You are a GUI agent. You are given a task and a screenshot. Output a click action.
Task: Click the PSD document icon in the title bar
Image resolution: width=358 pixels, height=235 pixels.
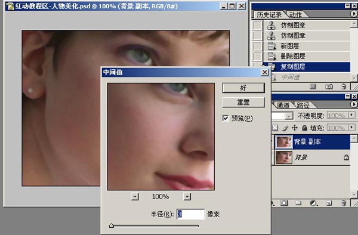(10, 6)
